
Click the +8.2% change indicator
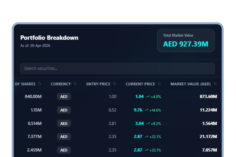(156, 124)
